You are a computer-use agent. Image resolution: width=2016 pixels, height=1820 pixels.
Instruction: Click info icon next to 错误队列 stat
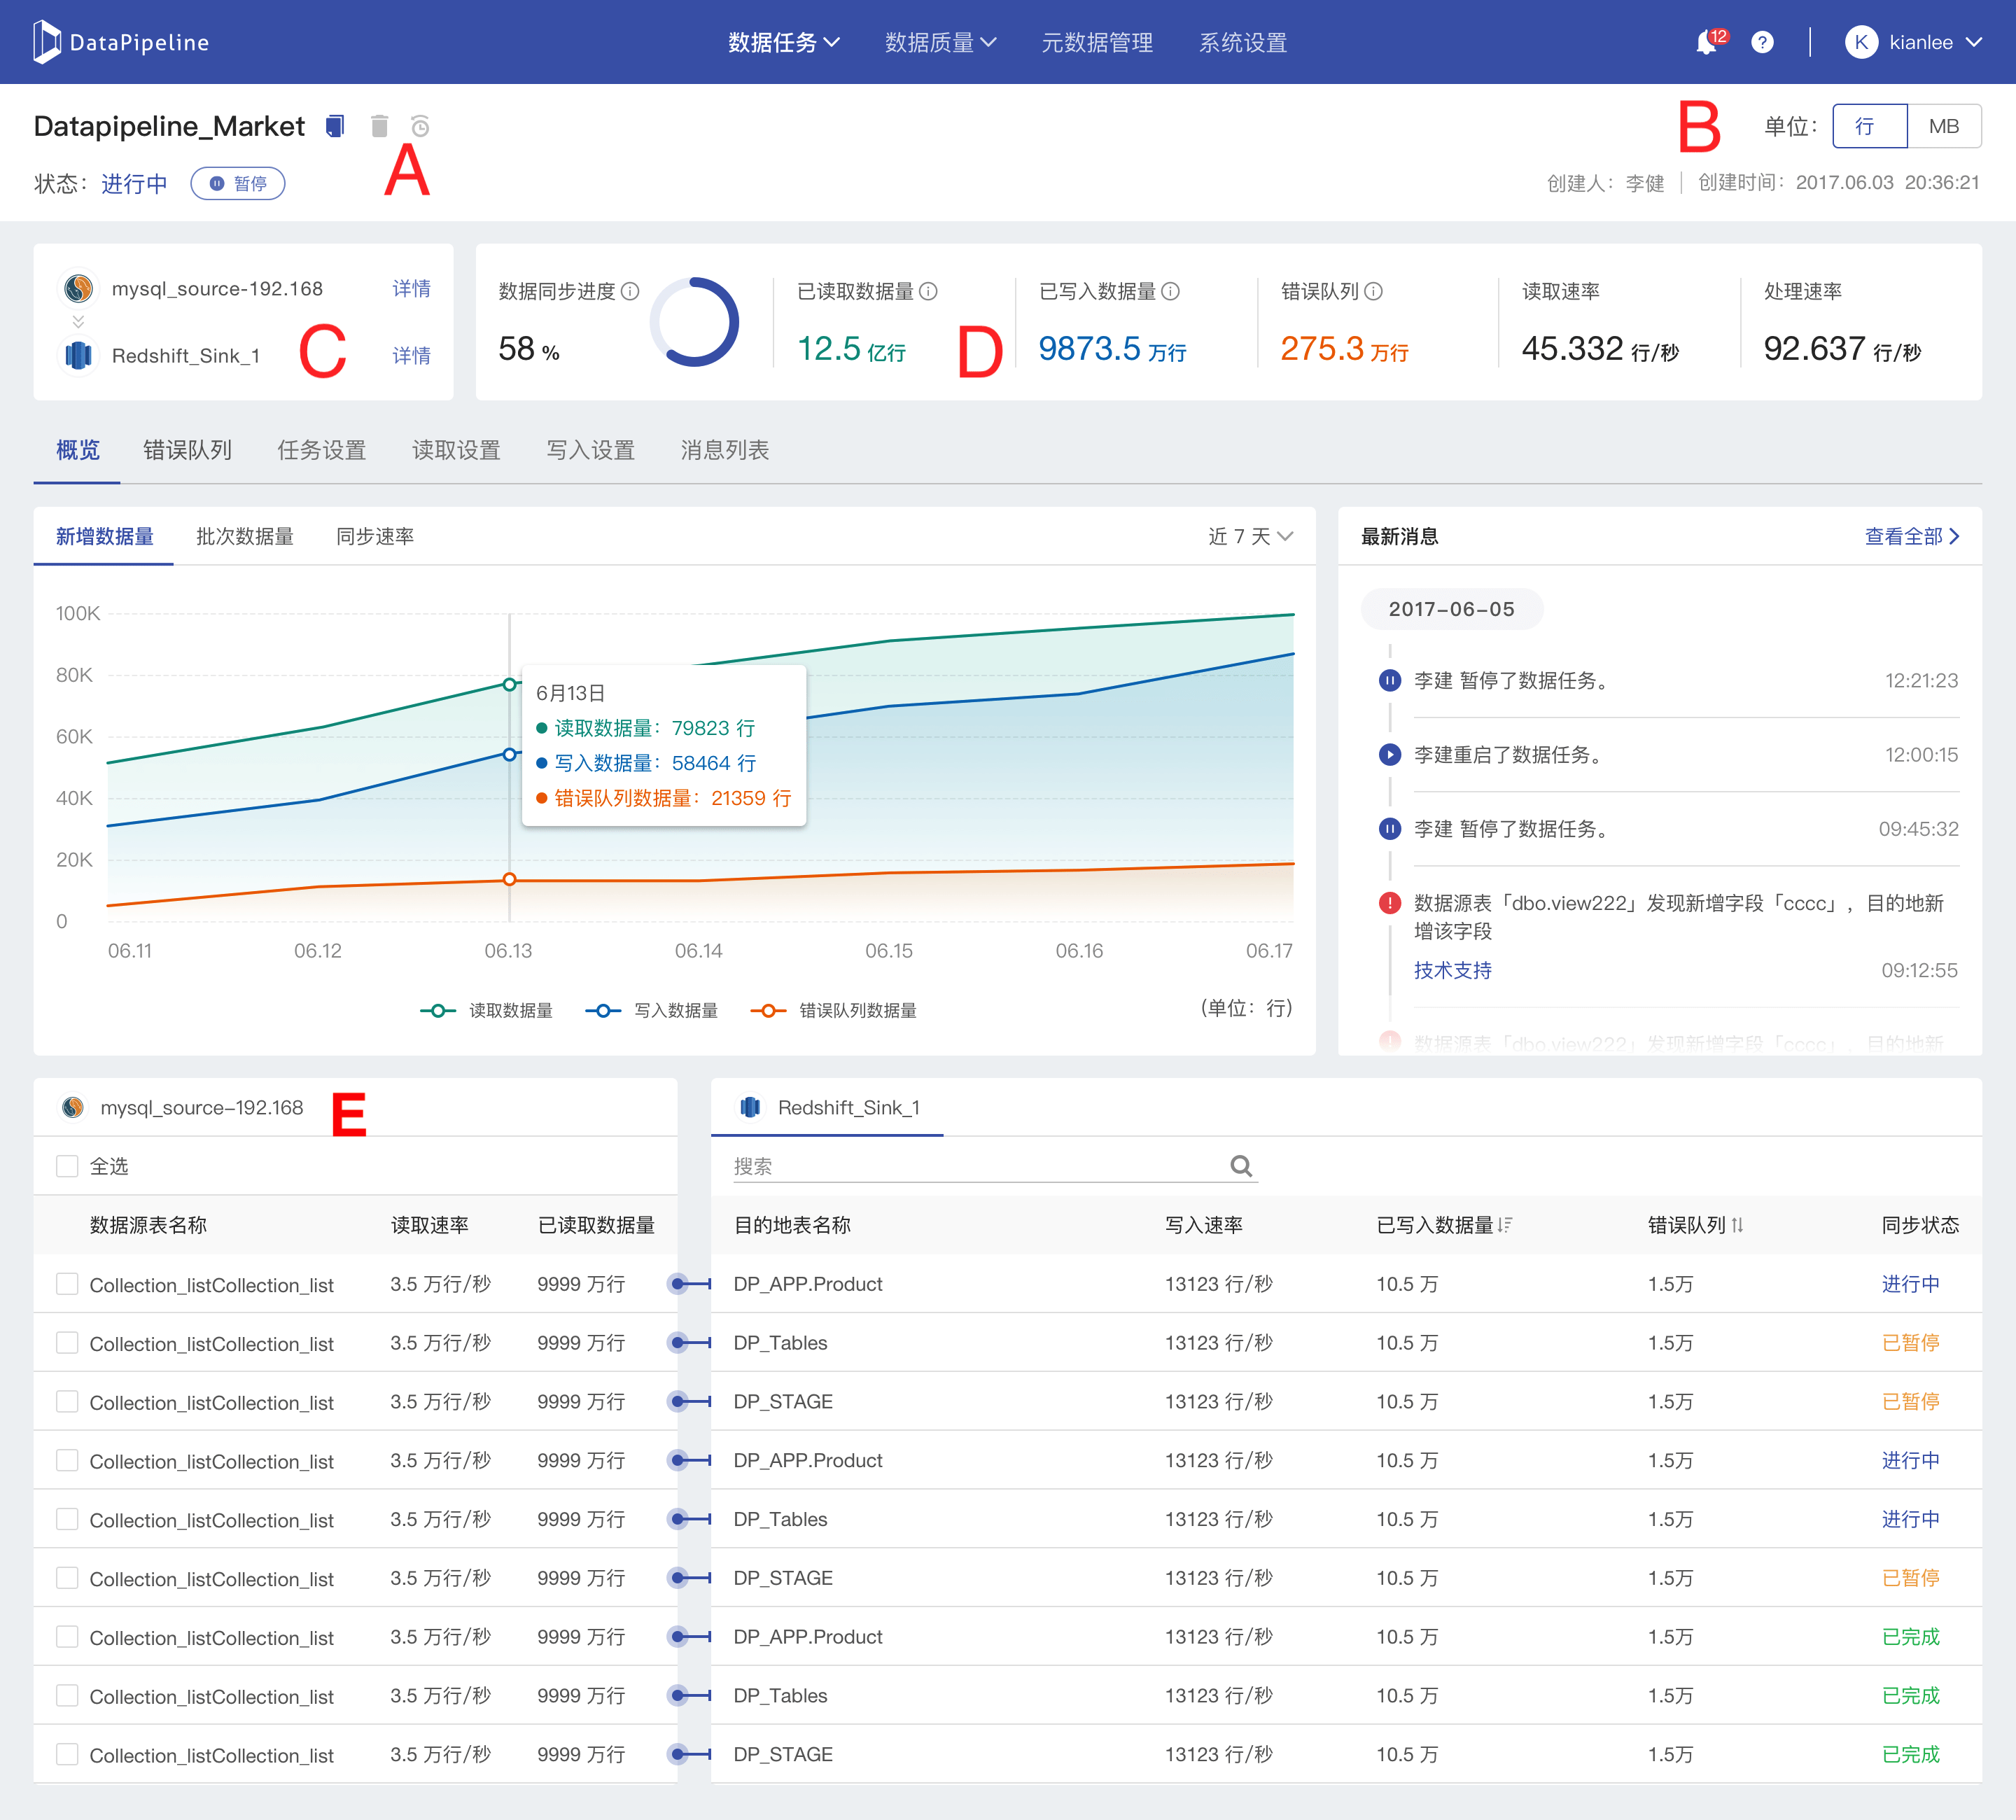click(x=1373, y=291)
